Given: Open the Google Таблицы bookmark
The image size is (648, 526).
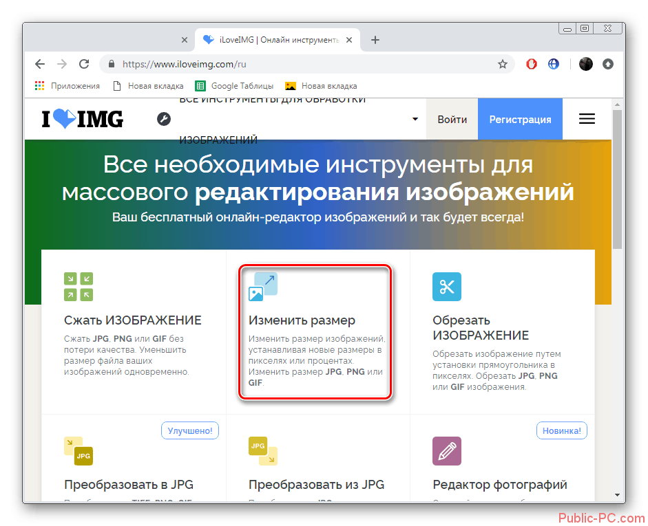Looking at the screenshot, I should [x=234, y=86].
